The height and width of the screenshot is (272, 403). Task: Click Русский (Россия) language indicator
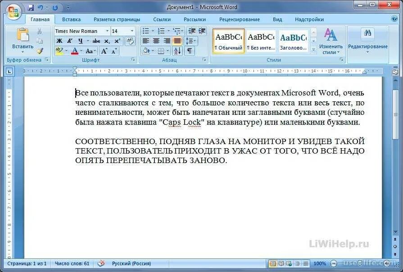click(x=131, y=263)
